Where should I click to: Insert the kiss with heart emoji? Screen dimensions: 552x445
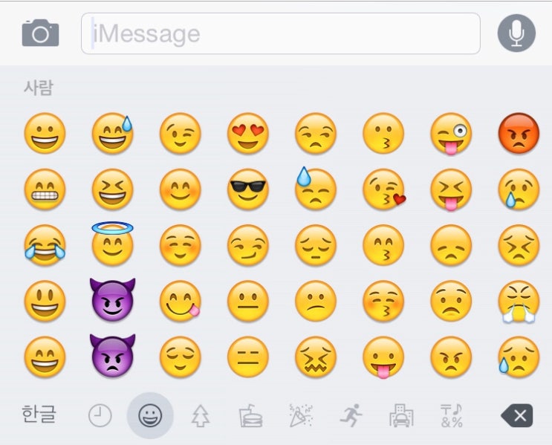coord(383,189)
